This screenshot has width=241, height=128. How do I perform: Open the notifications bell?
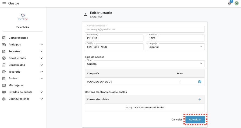coord(229,3)
